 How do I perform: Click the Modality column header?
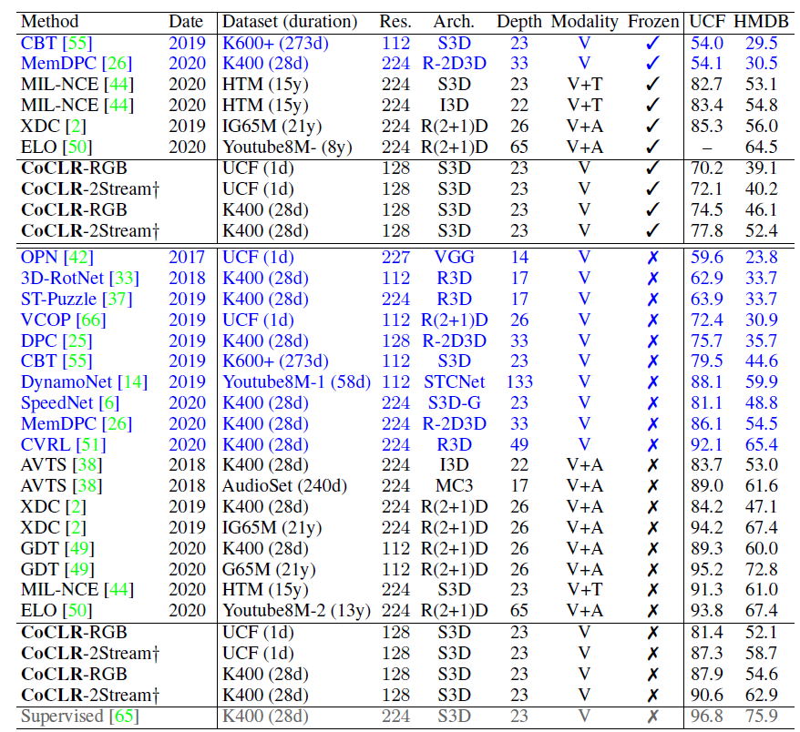click(584, 21)
